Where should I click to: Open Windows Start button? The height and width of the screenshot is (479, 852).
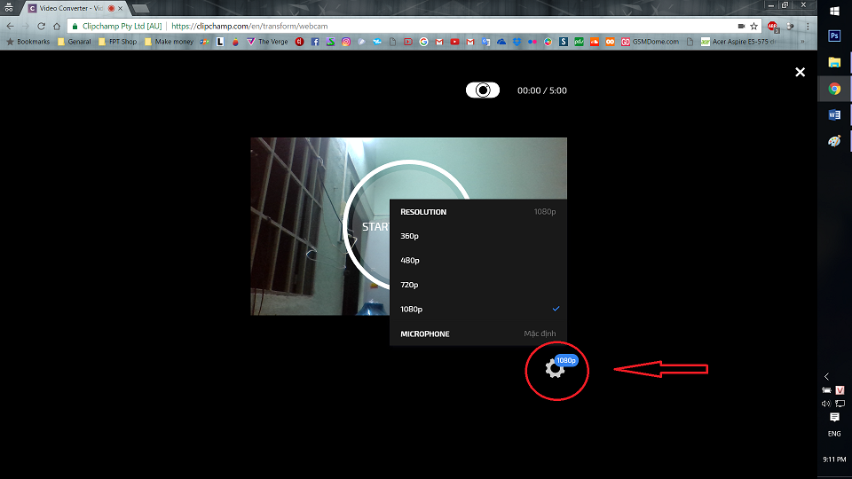click(834, 11)
